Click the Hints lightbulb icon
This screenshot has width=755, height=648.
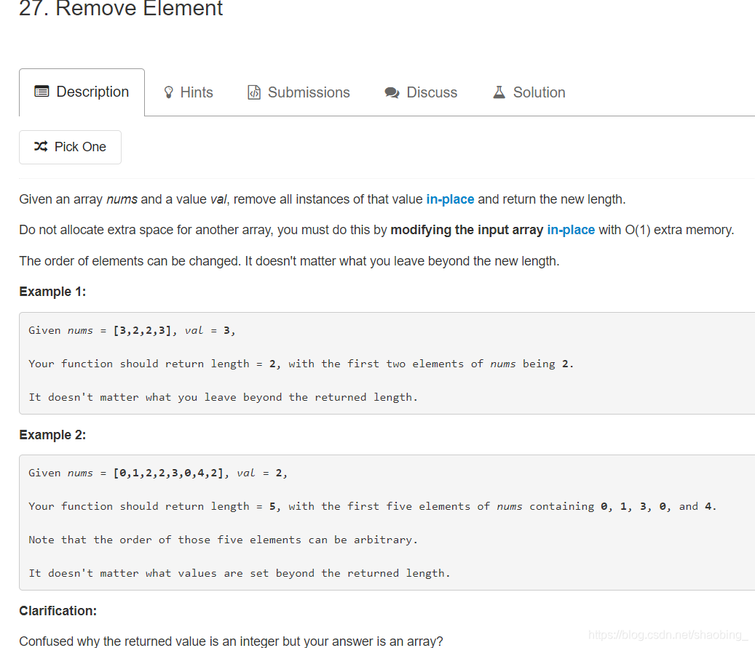pos(169,92)
